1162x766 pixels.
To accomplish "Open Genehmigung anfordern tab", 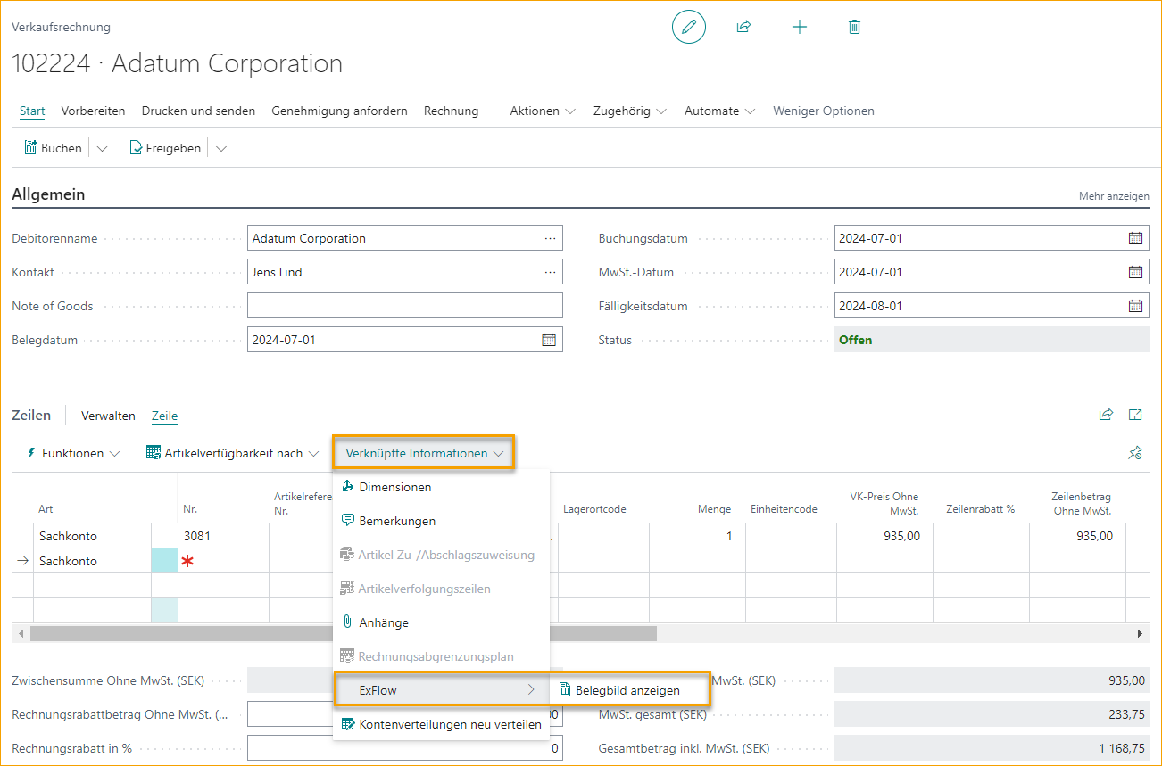I will (339, 111).
